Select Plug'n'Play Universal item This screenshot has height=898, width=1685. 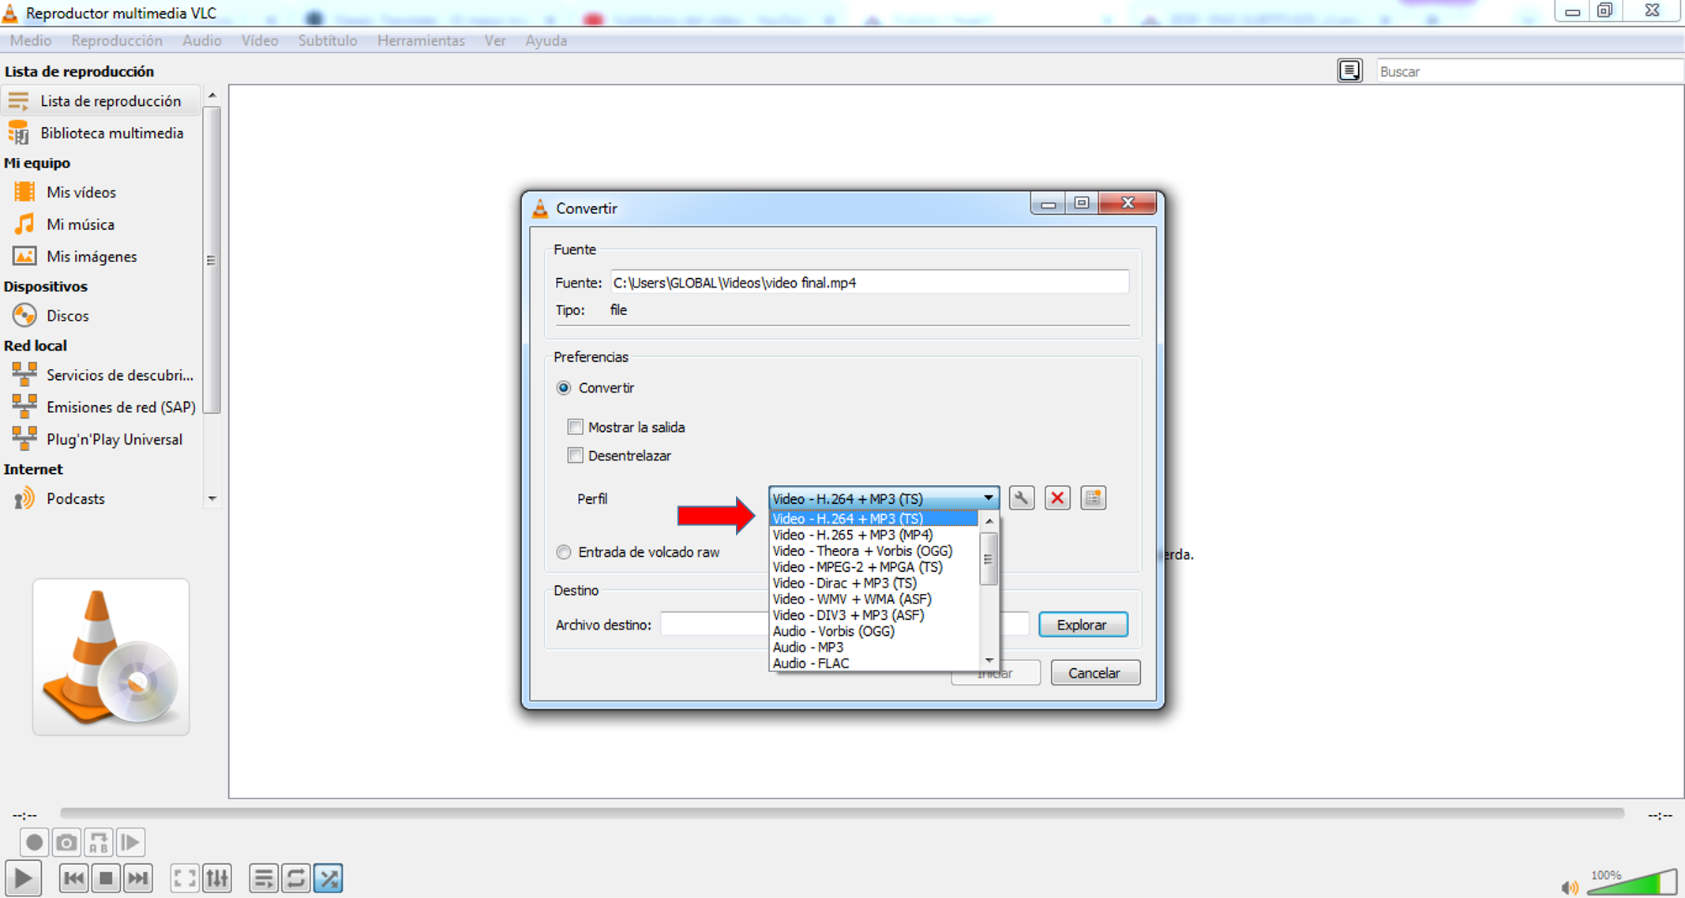click(114, 440)
